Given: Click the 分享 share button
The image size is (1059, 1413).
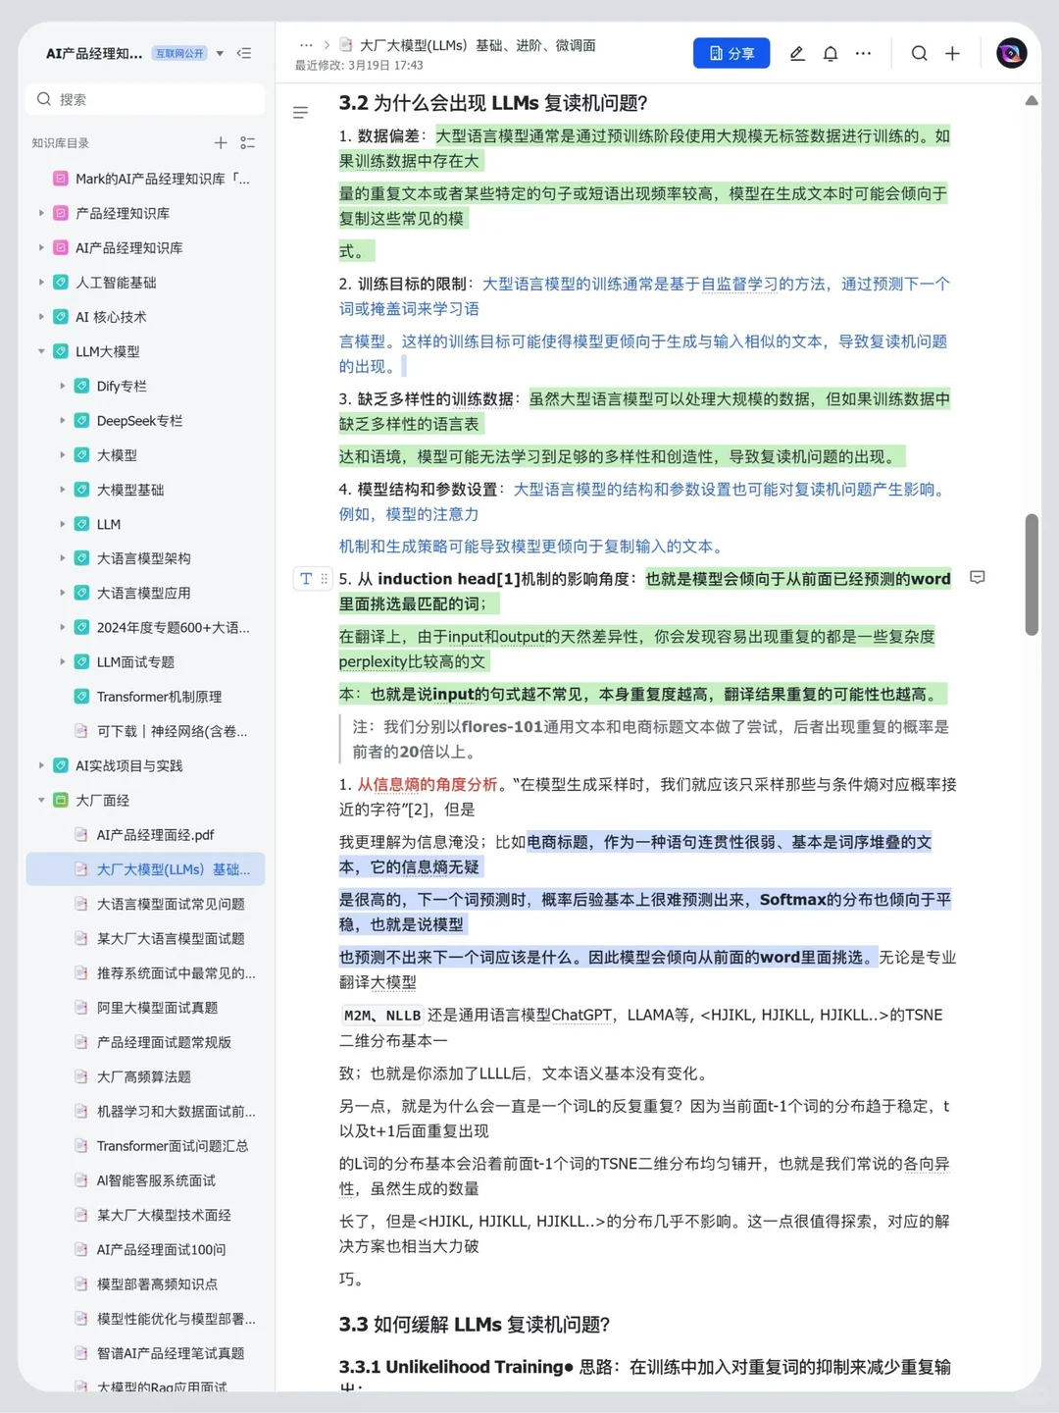Looking at the screenshot, I should point(731,53).
